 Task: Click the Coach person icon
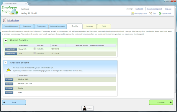[x=84, y=108]
